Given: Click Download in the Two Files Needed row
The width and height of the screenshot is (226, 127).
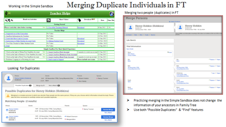Looking at the screenshot, I should click(81, 43).
